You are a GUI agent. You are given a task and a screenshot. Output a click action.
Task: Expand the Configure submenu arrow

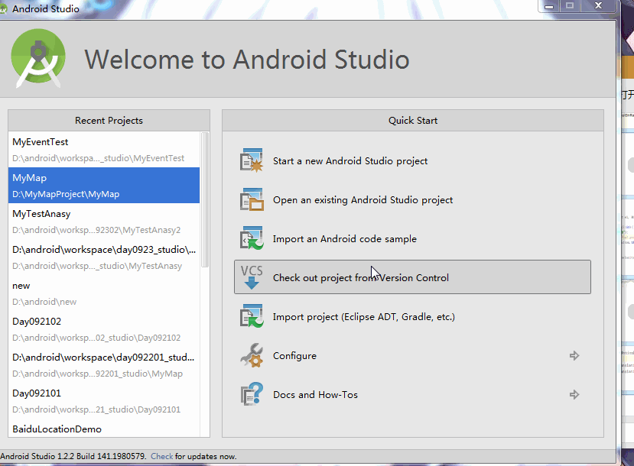(574, 356)
